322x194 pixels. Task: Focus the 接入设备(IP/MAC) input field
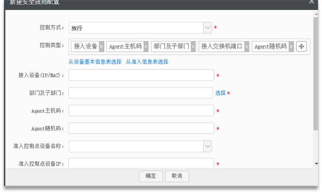click(x=141, y=75)
